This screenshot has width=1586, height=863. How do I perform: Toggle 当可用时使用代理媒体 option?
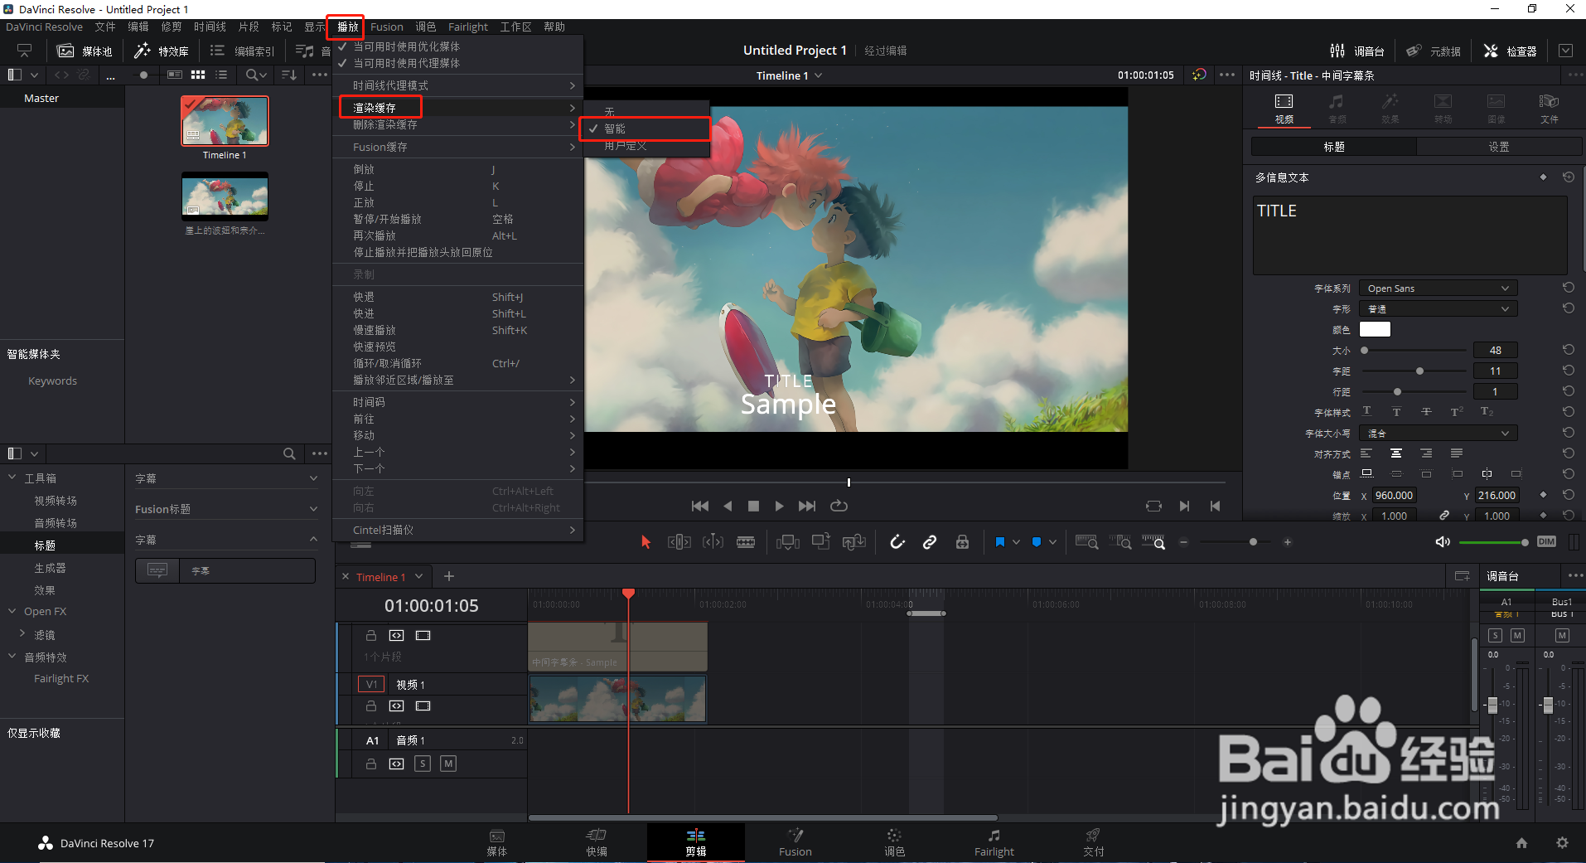[x=457, y=63]
